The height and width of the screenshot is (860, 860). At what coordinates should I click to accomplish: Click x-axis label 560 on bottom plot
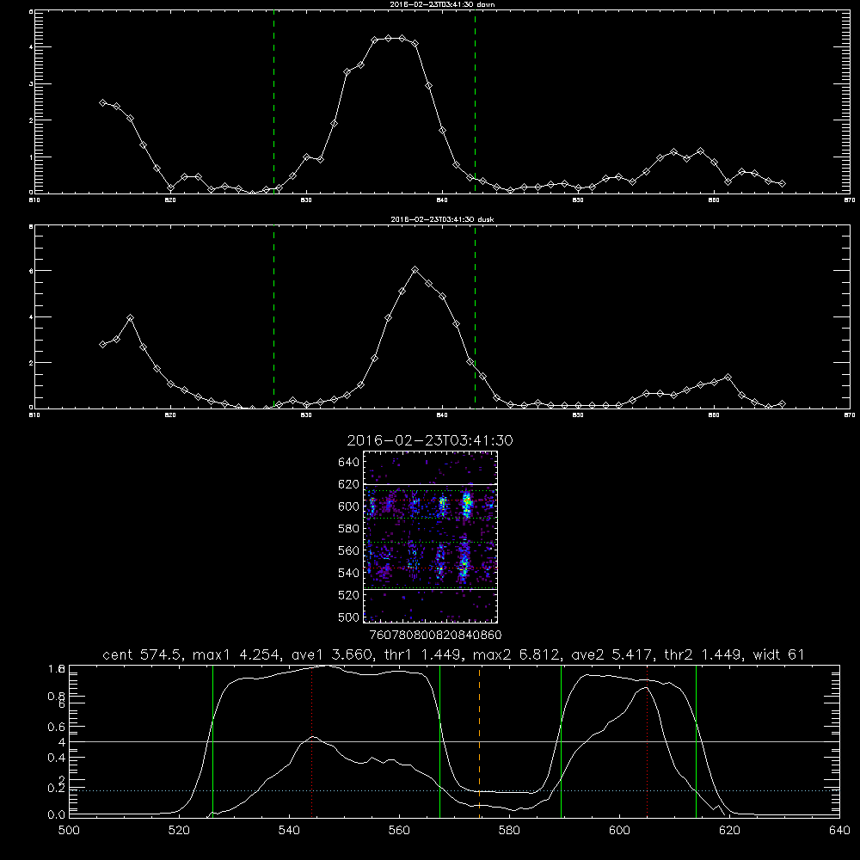tap(399, 831)
